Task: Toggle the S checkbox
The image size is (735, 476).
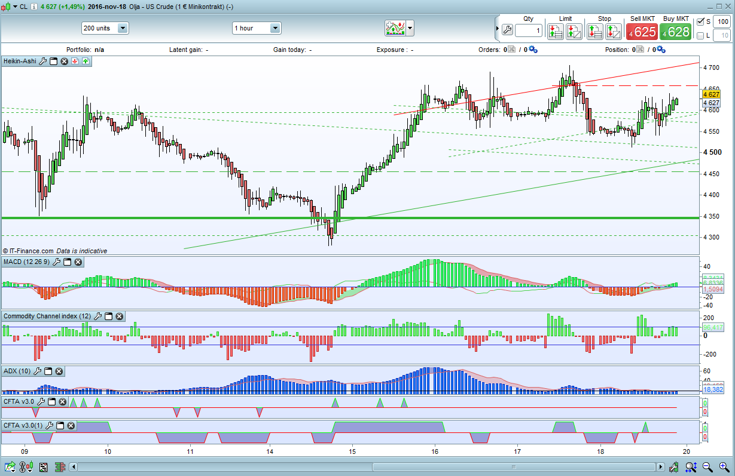Action: tap(701, 22)
